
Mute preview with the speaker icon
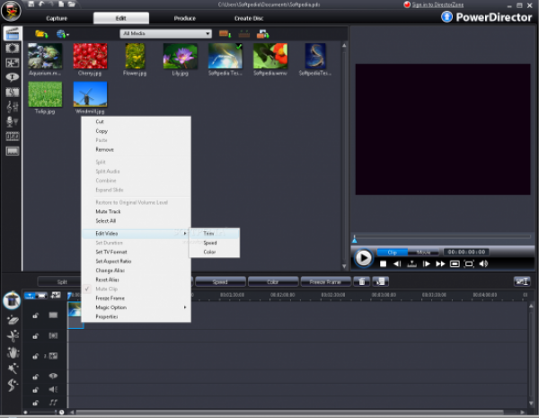(483, 264)
